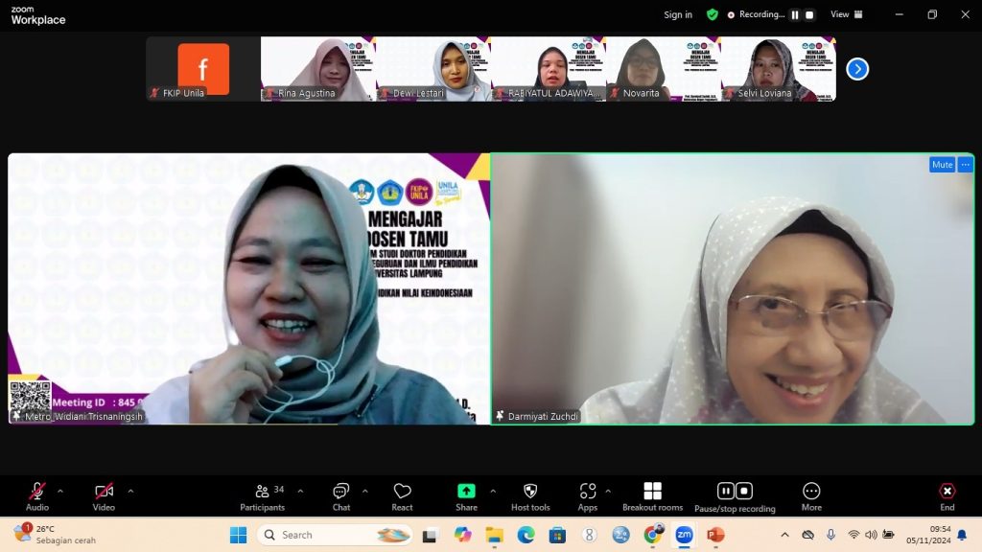Open the Chat panel
The height and width of the screenshot is (552, 982).
[x=340, y=496]
